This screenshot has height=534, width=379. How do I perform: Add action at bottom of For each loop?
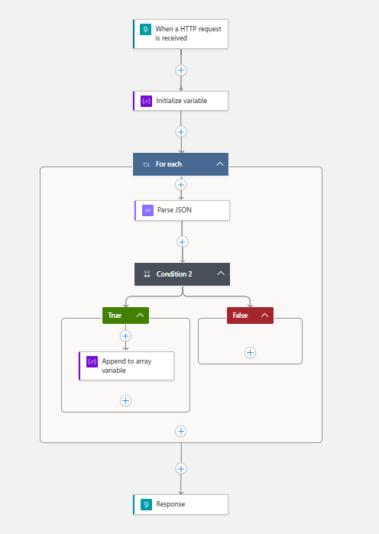coord(181,432)
